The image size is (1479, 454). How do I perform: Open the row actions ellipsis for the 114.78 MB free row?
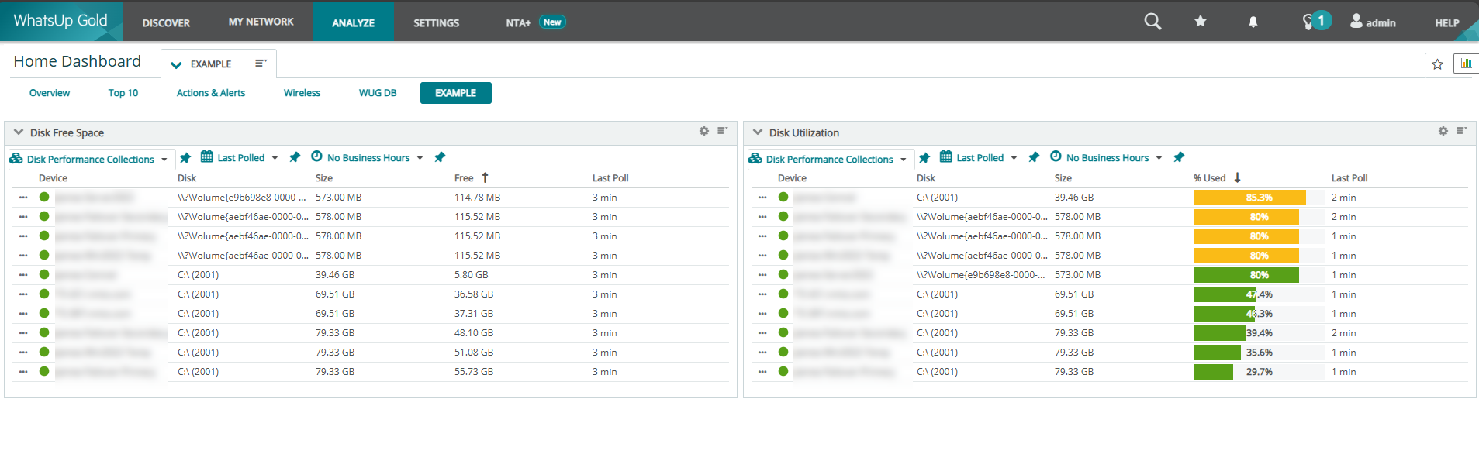pos(23,198)
